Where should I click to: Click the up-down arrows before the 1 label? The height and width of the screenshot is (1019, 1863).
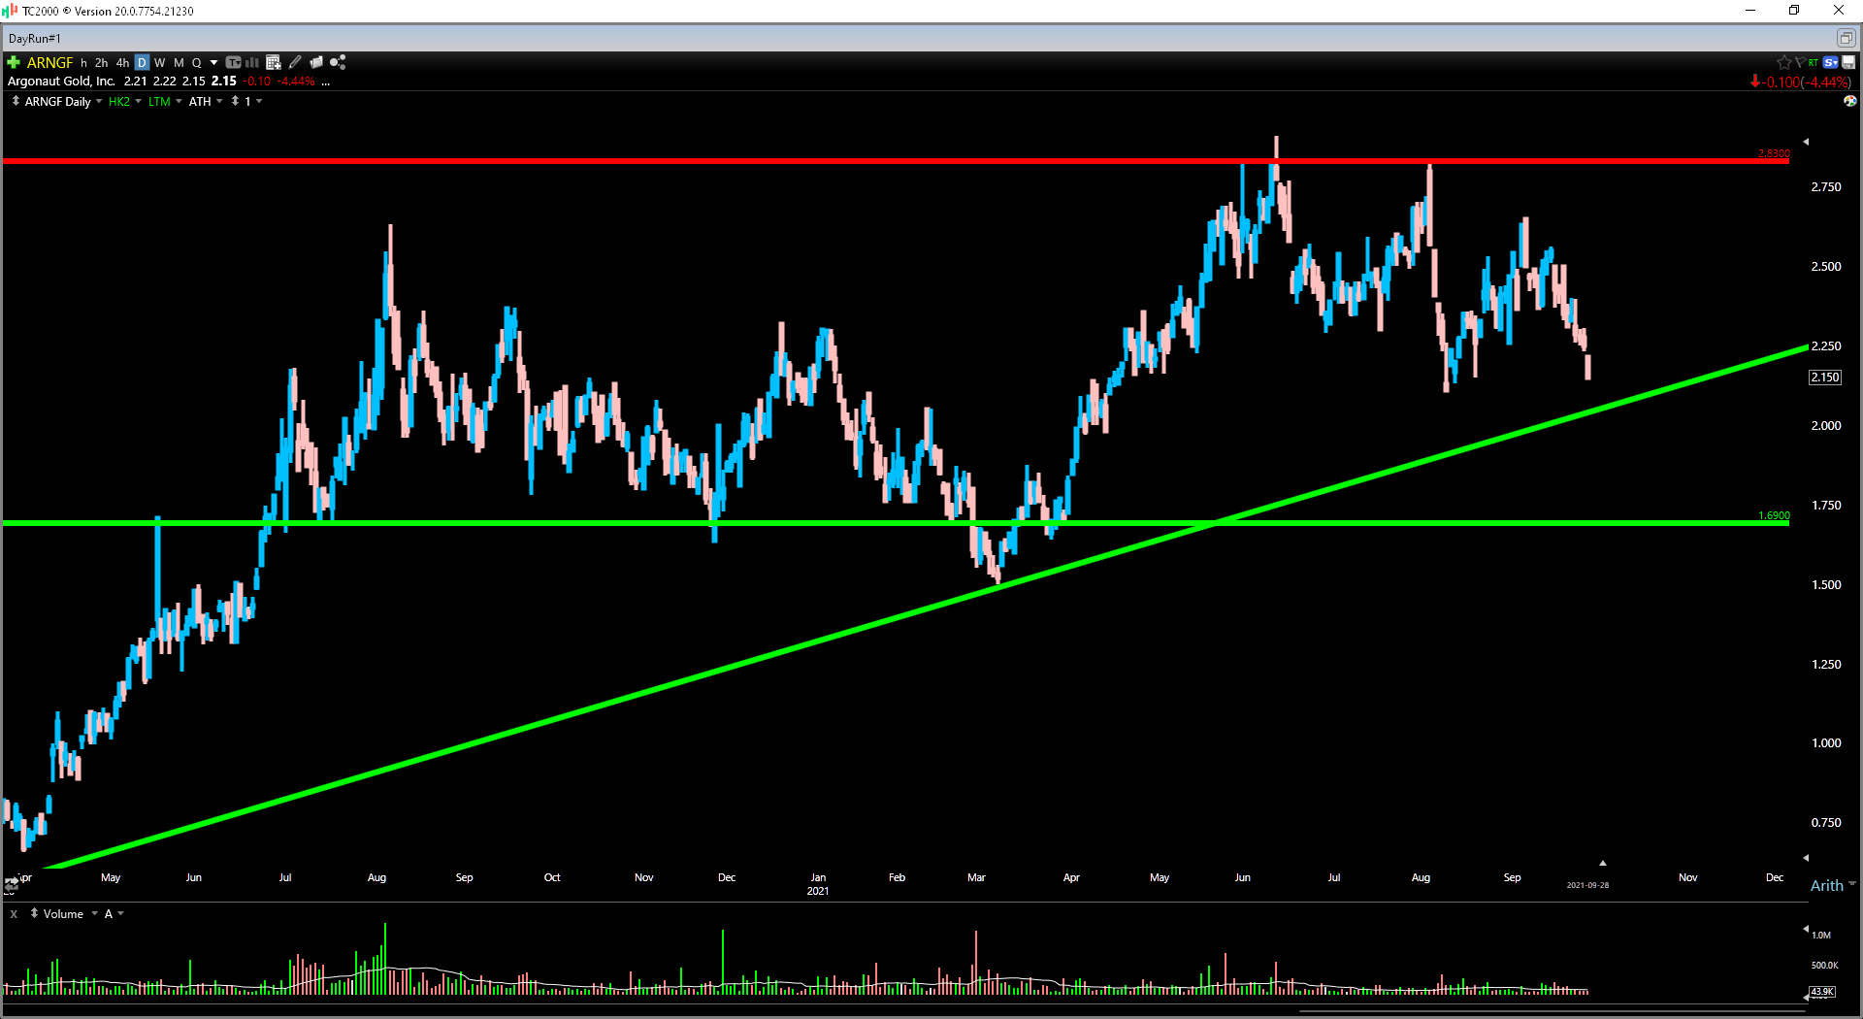point(235,101)
